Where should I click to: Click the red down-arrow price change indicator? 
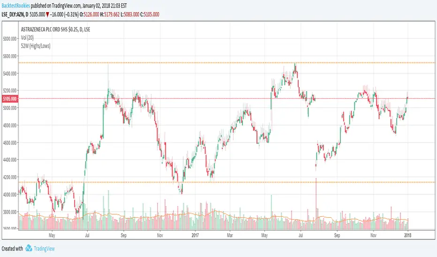click(x=47, y=15)
